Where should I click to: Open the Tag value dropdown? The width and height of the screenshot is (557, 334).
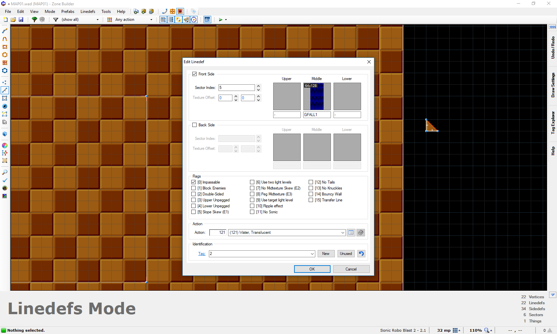[312, 254]
